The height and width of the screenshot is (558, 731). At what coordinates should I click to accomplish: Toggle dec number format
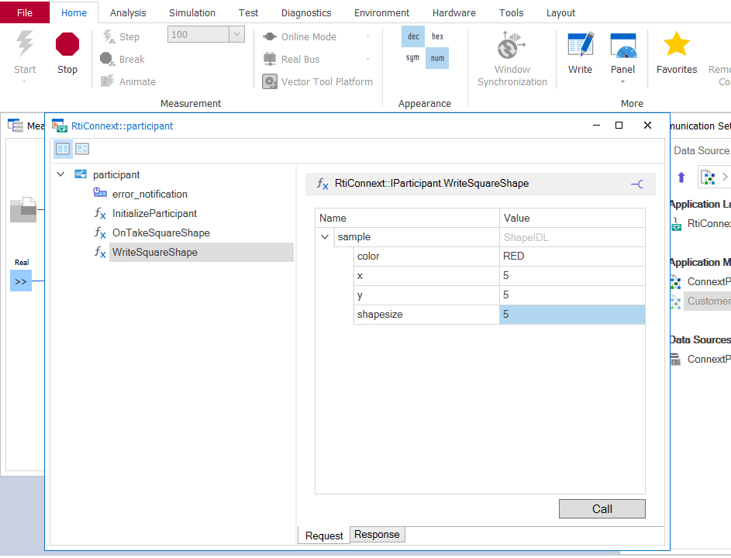413,36
